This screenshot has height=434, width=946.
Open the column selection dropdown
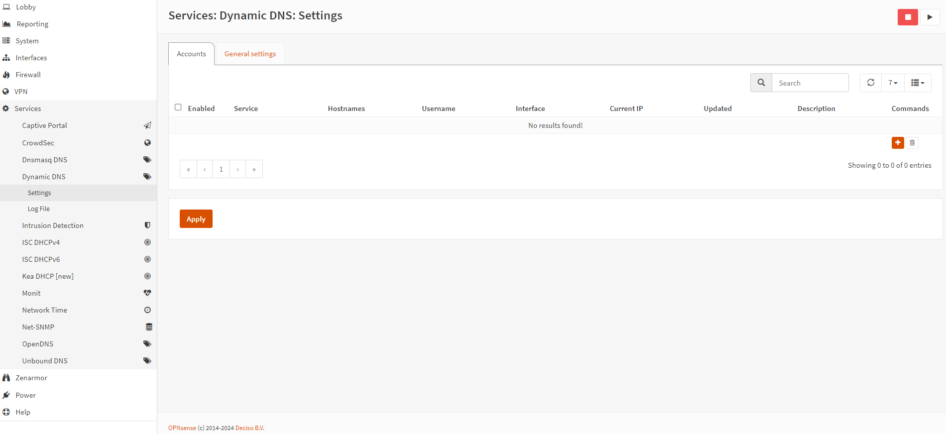pos(917,83)
